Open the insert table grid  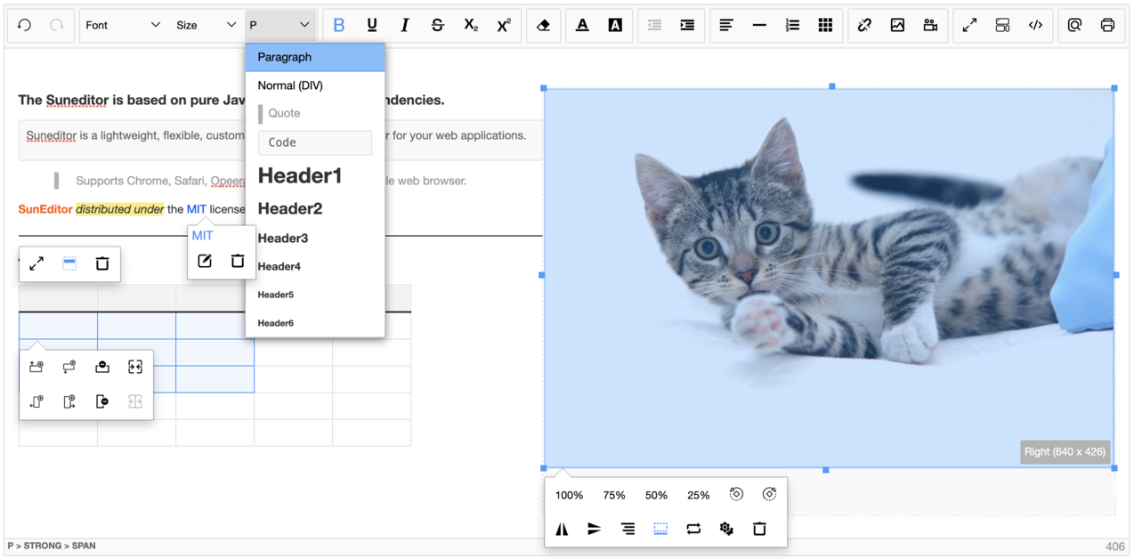825,25
